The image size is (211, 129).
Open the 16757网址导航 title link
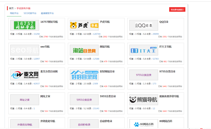pyautogui.click(x=49, y=22)
